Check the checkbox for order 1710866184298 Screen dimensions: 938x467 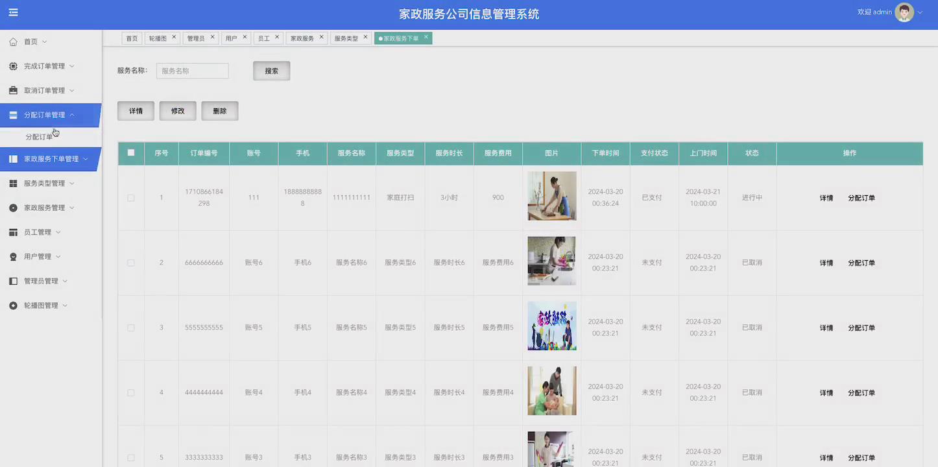(x=130, y=197)
